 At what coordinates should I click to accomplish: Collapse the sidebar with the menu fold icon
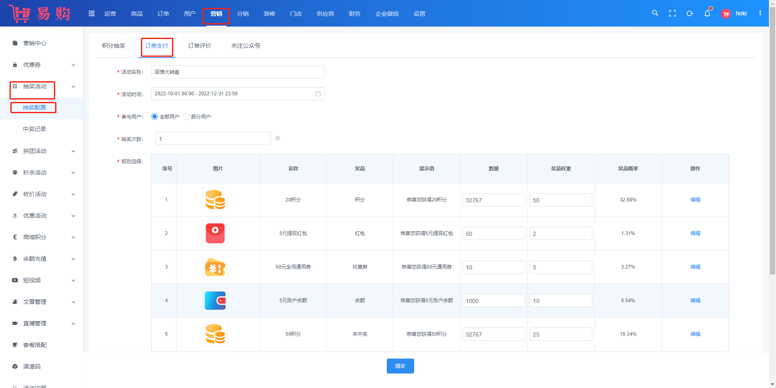92,14
